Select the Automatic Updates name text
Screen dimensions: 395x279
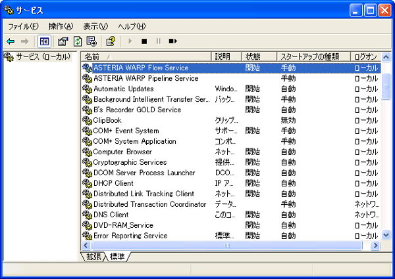[124, 89]
